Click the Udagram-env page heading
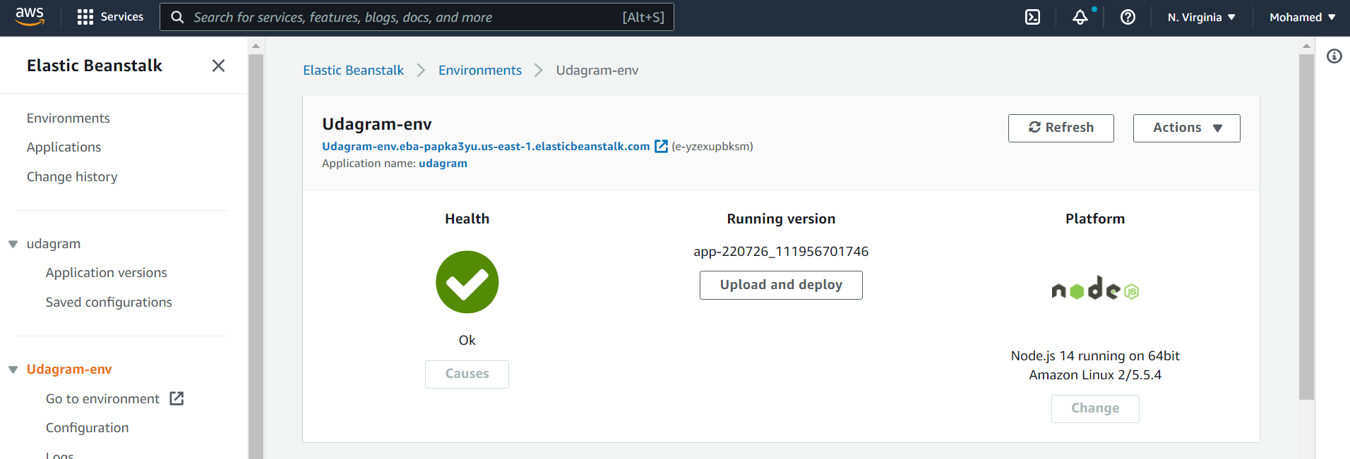 tap(377, 124)
